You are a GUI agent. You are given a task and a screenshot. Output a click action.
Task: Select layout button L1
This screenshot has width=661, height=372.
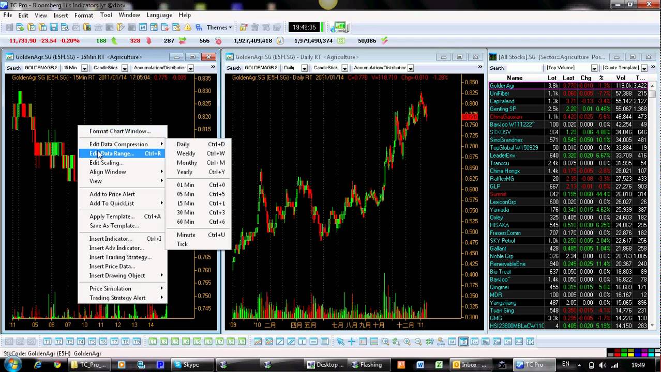point(153,342)
